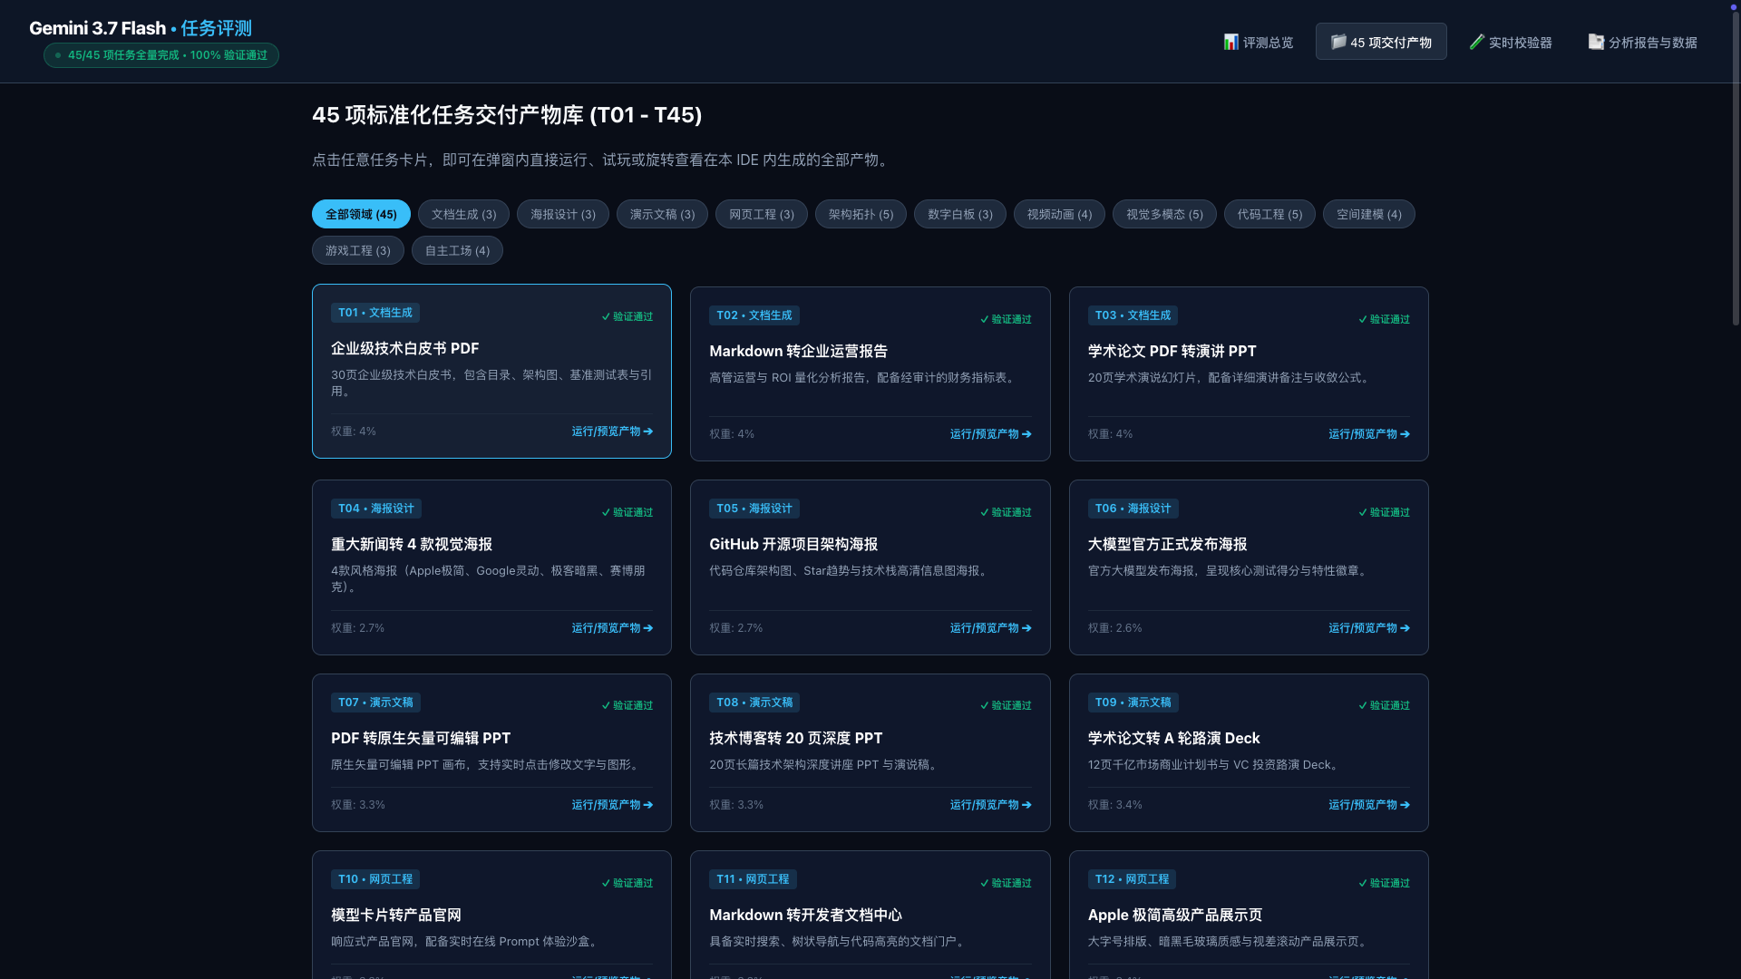The image size is (1741, 979).
Task: Open the Apple 极简高级产品展示页 card title
Action: [1175, 916]
